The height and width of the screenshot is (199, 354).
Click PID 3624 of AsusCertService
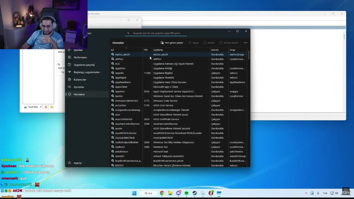click(x=147, y=119)
